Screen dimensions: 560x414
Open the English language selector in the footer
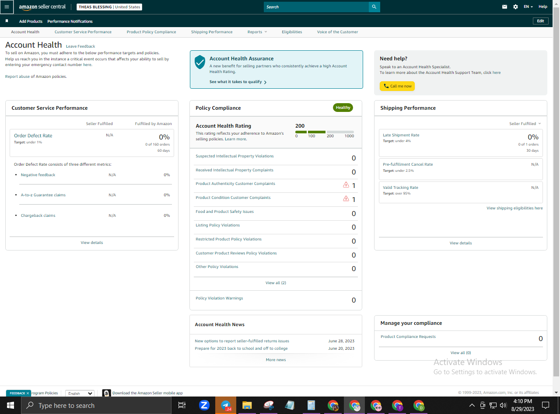80,393
